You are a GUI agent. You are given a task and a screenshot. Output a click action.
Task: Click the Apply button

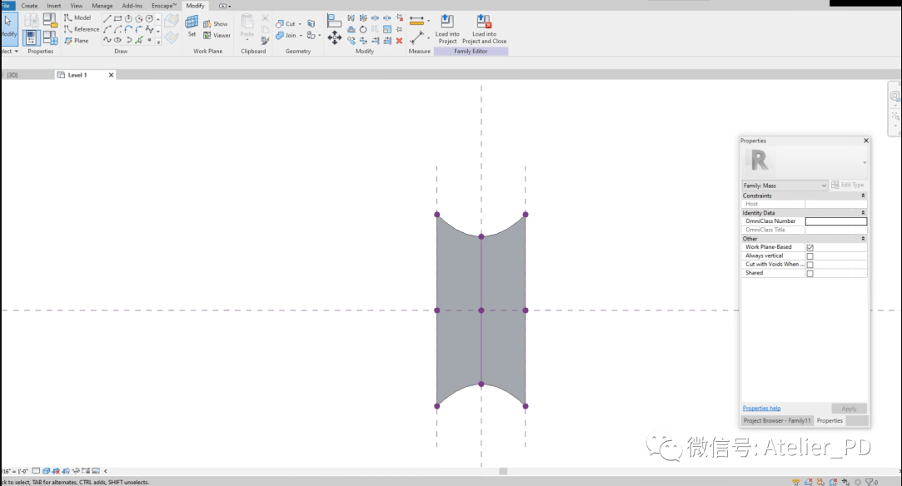(x=849, y=409)
